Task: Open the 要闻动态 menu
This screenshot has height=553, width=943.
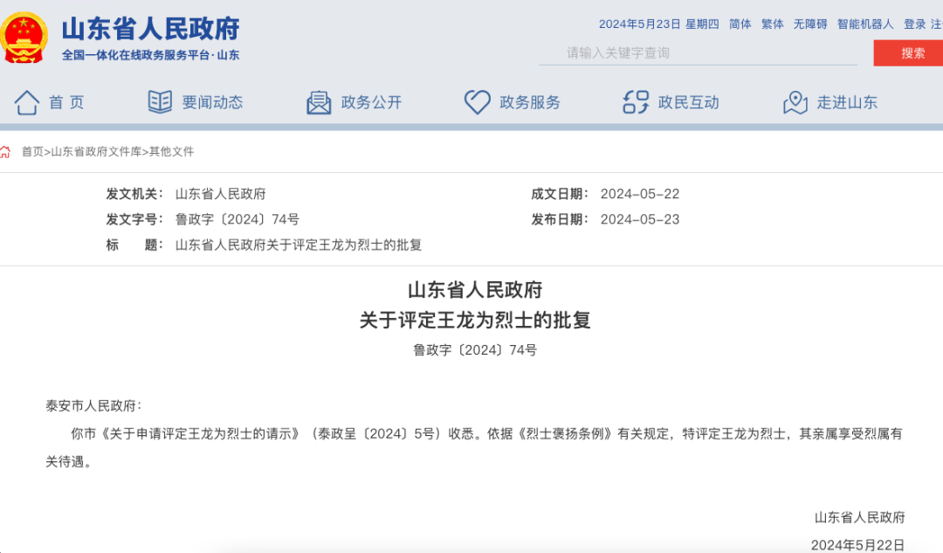Action: click(212, 102)
